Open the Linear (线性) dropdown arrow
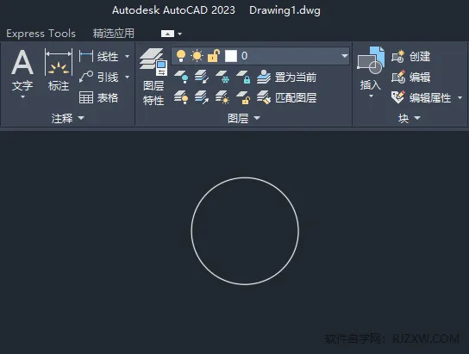The image size is (469, 354). pyautogui.click(x=127, y=56)
